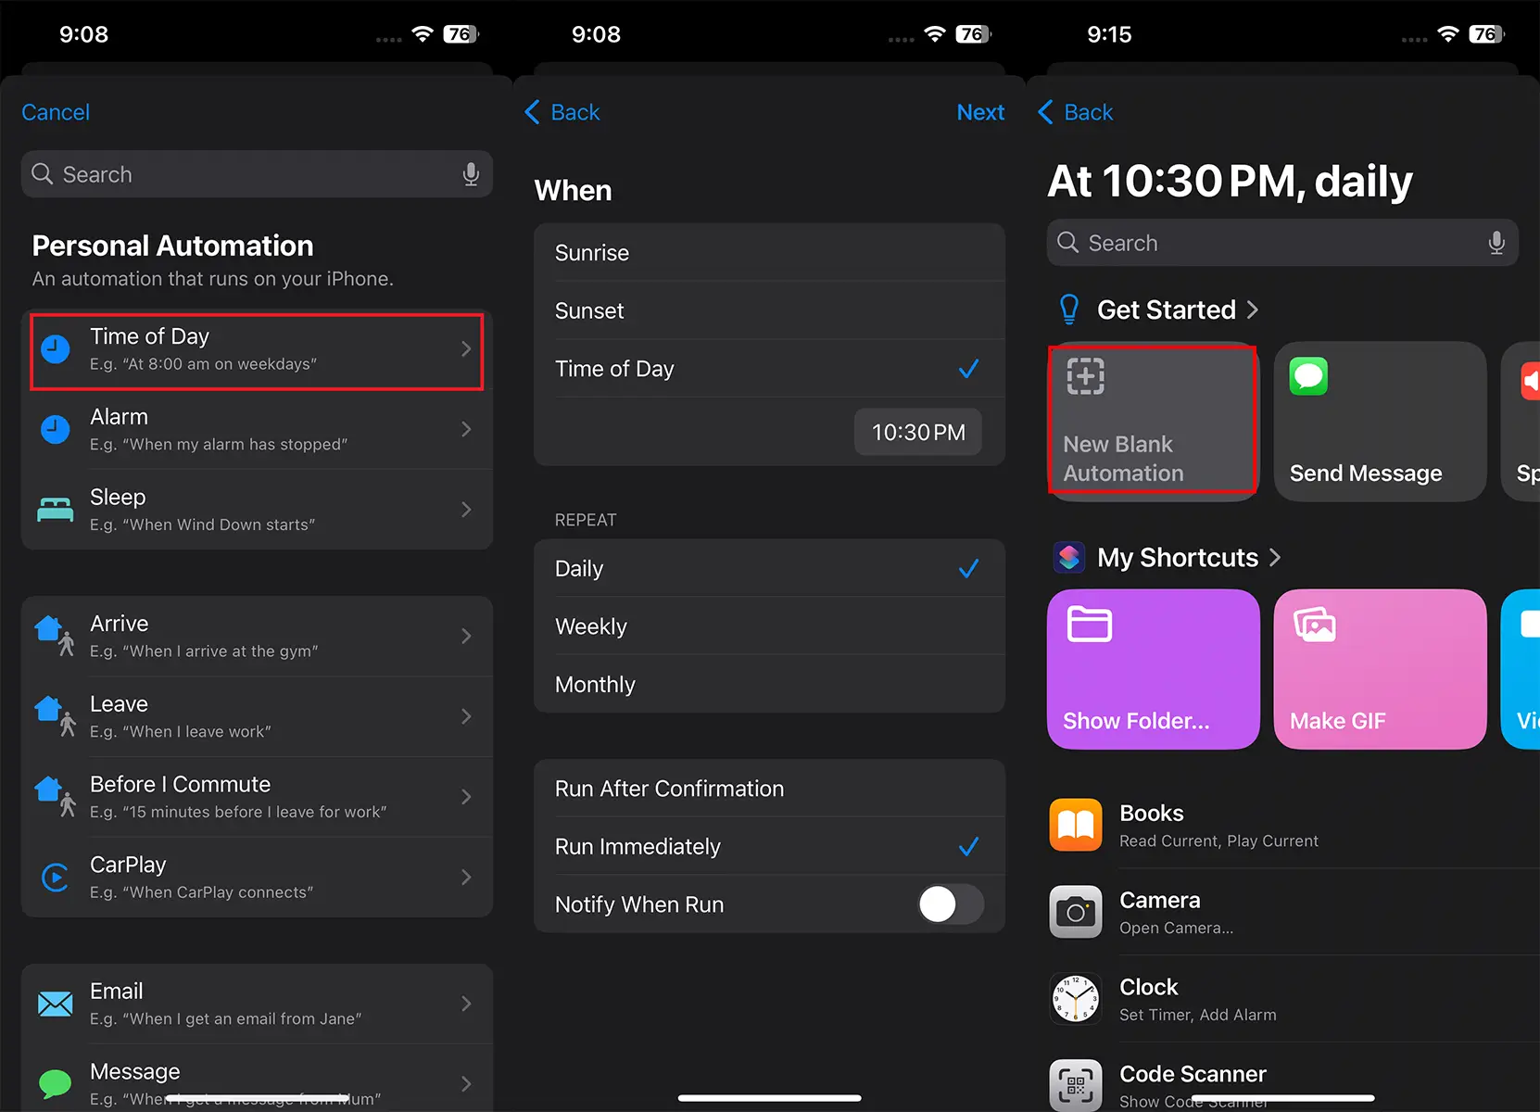
Task: Expand the My Shortcuts section
Action: [1189, 557]
